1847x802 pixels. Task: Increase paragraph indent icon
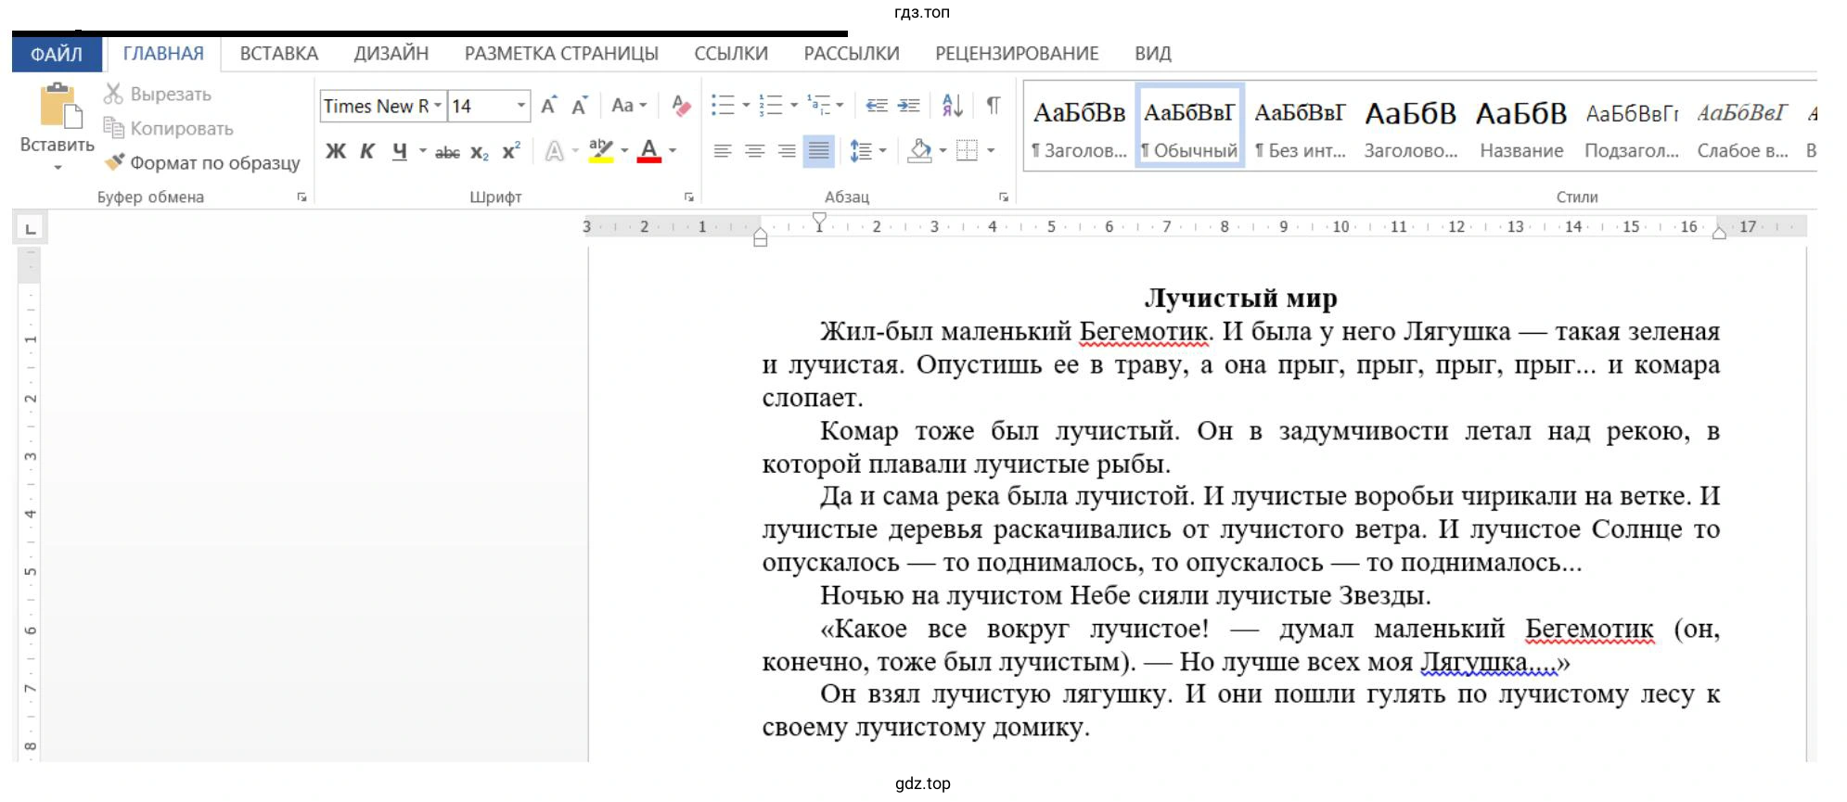coord(909,105)
